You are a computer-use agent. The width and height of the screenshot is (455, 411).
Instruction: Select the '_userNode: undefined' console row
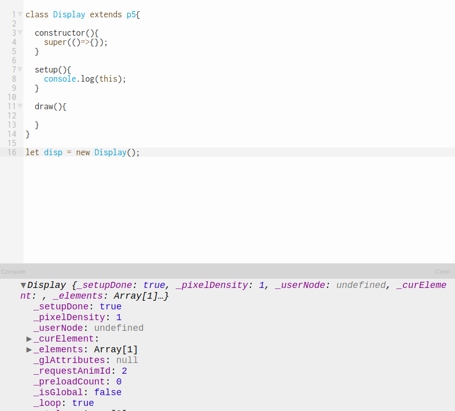coord(88,328)
